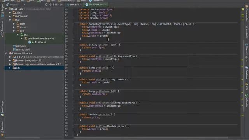249x140 pixels.
Task: Click the Project panel horizontal scrollbar
Action: click(22, 138)
